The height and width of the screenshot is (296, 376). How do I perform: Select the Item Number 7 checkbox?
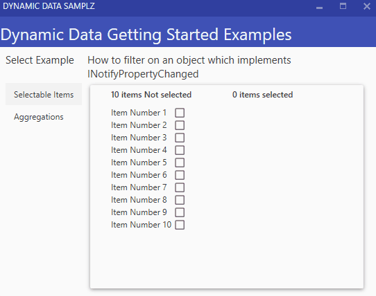coord(180,187)
